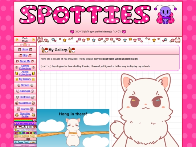The width and height of the screenshot is (196, 147).
Task: Open Games Collections page
Action: tap(25, 67)
